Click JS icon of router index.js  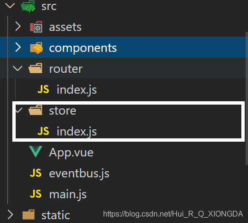pyautogui.click(x=43, y=89)
